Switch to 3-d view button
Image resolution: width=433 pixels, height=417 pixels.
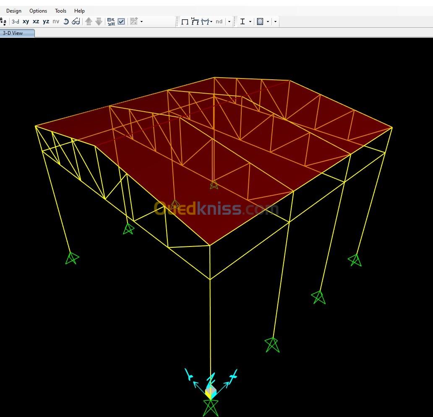click(16, 21)
